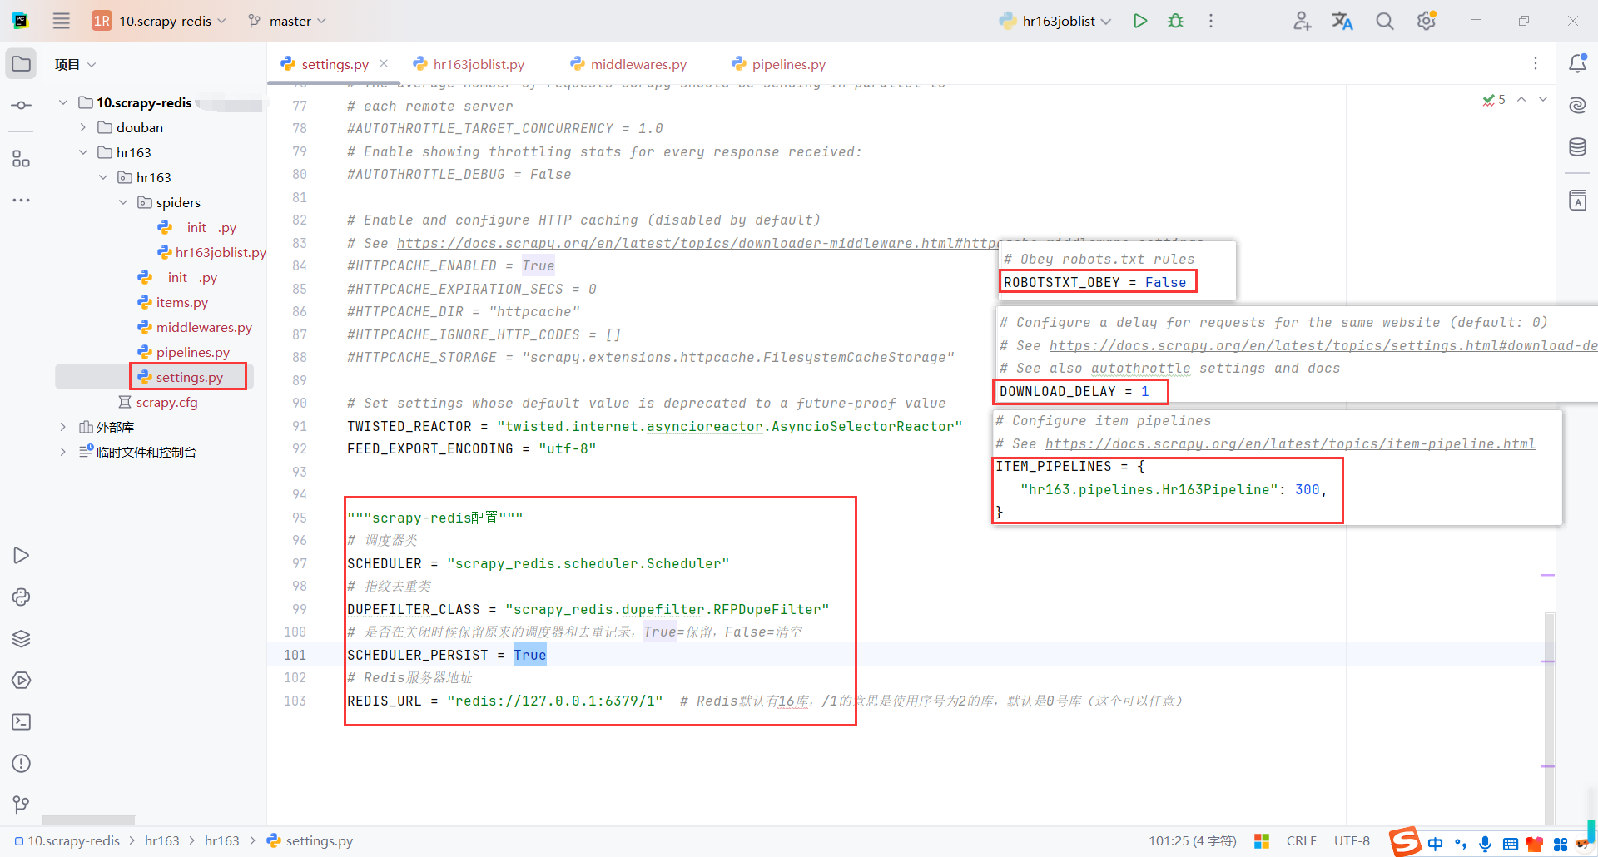This screenshot has width=1598, height=857.
Task: Open the translation tool icon
Action: pos(1342,21)
